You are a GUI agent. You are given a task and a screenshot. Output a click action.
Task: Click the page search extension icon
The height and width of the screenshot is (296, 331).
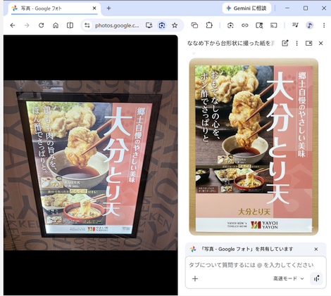[x=259, y=25]
